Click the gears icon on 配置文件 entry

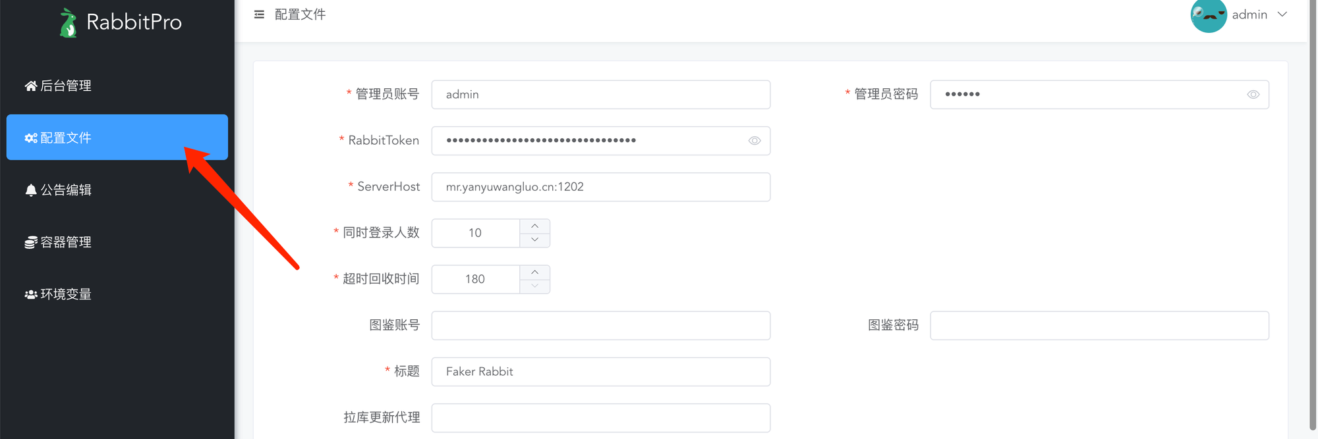click(x=30, y=138)
